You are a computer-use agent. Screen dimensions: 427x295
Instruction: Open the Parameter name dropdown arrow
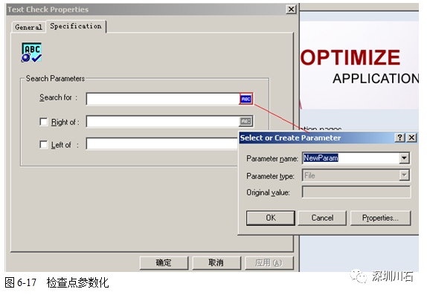404,158
